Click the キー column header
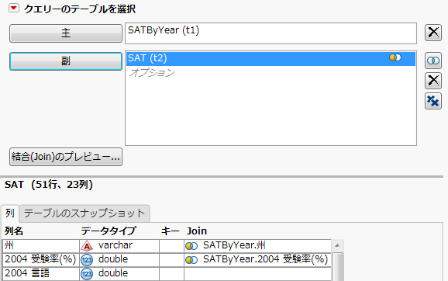448x281 pixels. point(171,231)
